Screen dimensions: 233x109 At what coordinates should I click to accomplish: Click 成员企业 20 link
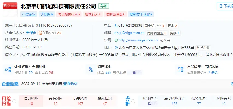coord(24,73)
